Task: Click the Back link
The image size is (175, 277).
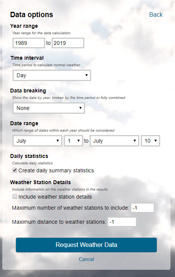Action: pyautogui.click(x=156, y=15)
